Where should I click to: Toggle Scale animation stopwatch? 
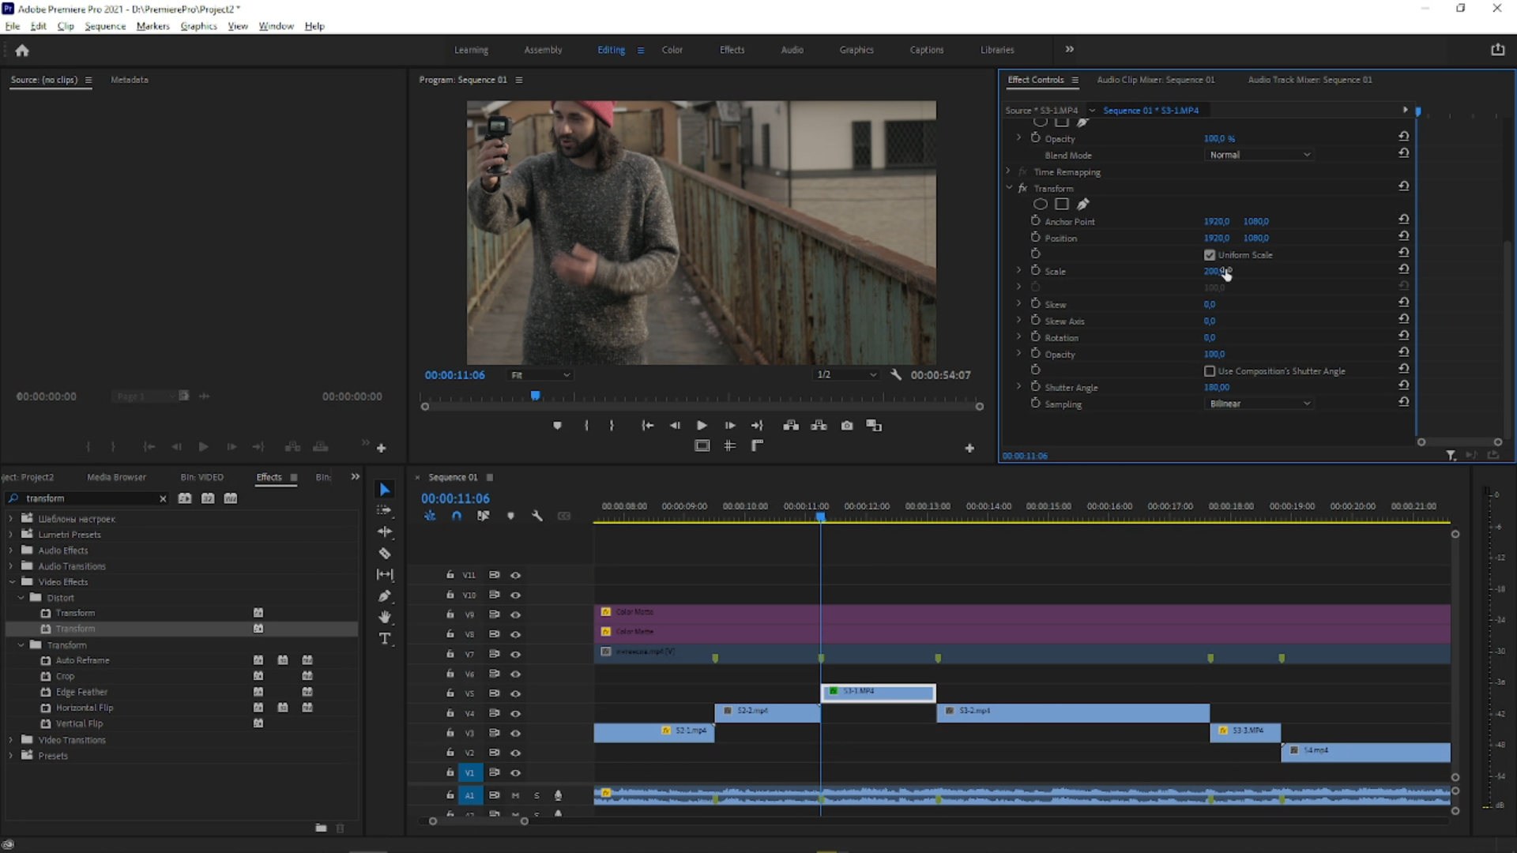coord(1035,270)
